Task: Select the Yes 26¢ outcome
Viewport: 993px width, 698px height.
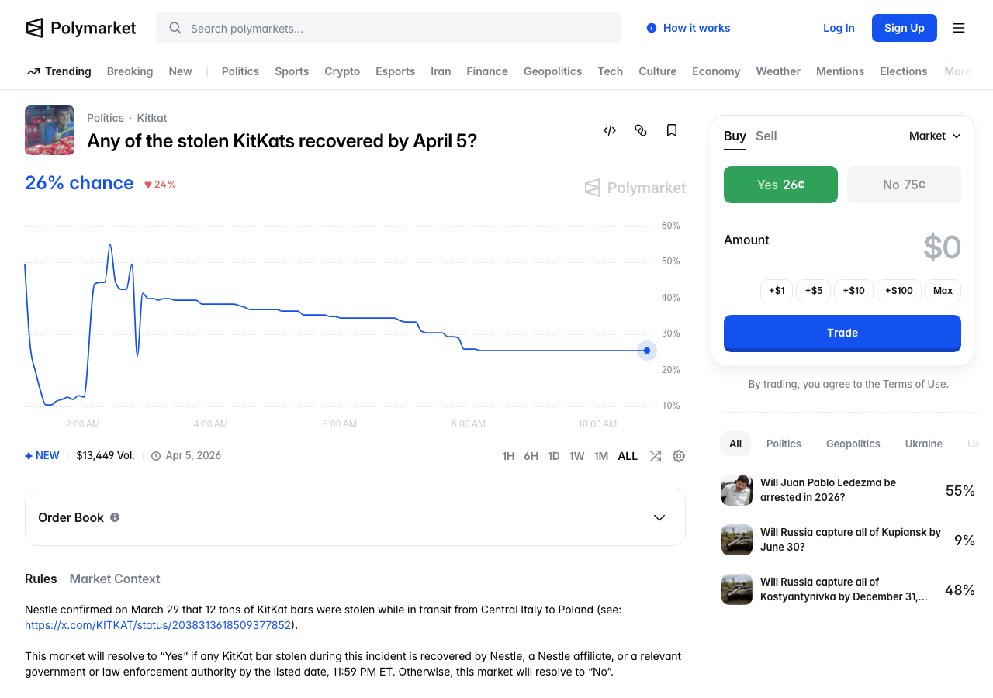Action: (x=780, y=185)
